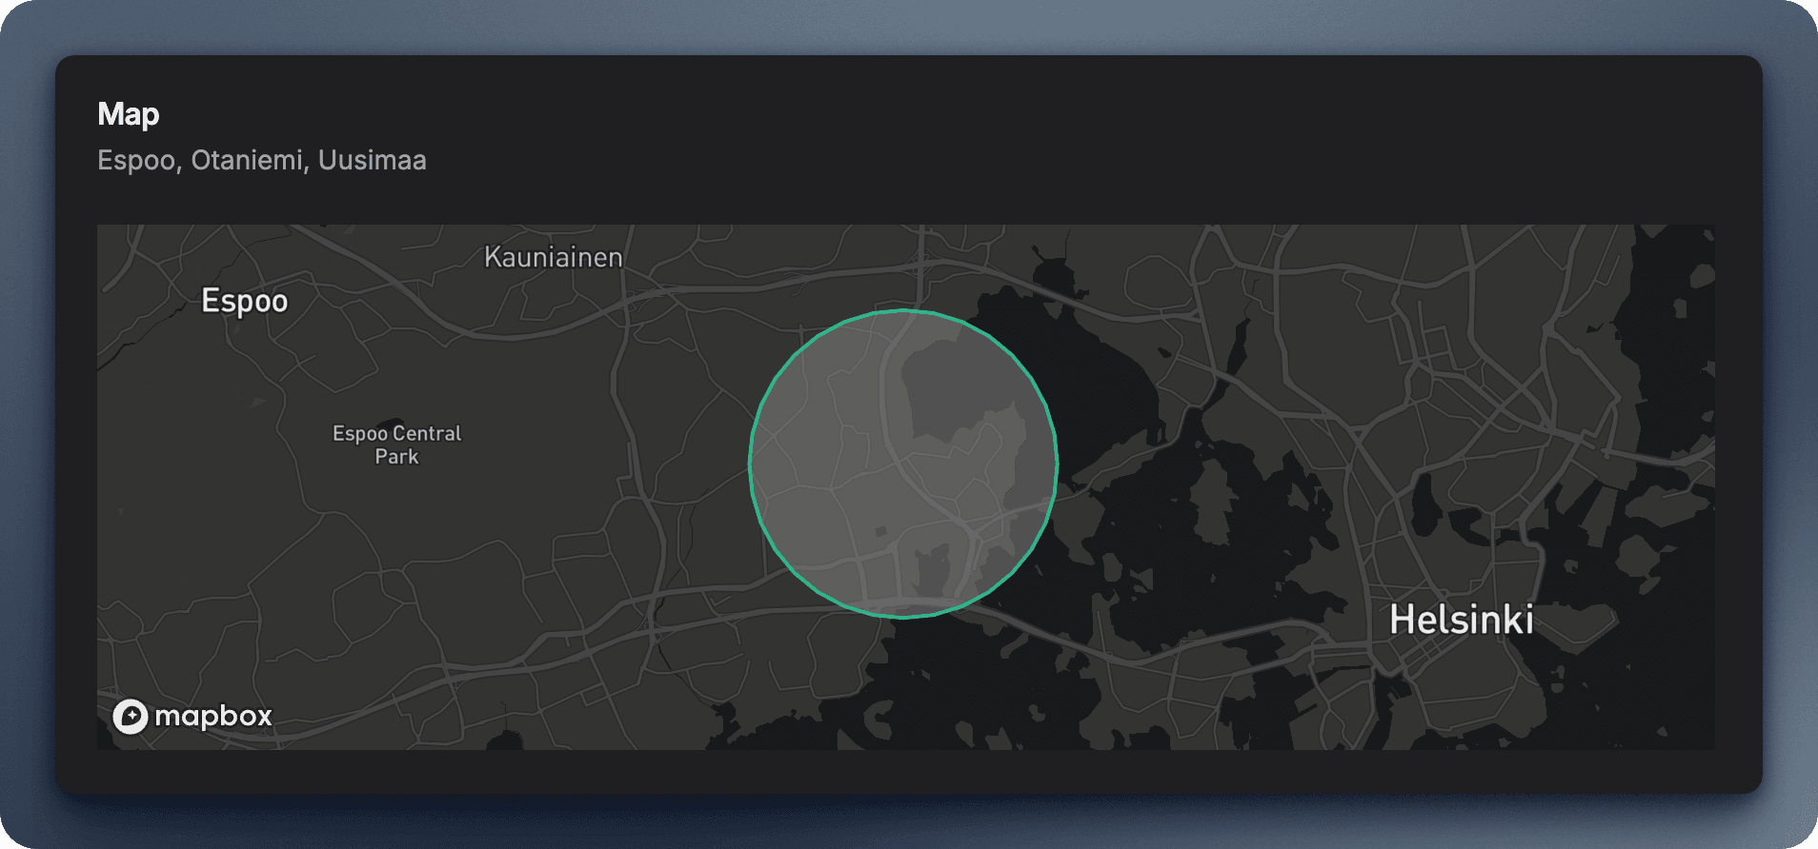Select the Espoo city label on map

244,302
